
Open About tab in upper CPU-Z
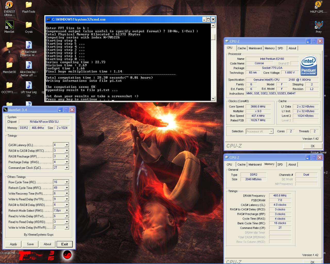(292, 48)
